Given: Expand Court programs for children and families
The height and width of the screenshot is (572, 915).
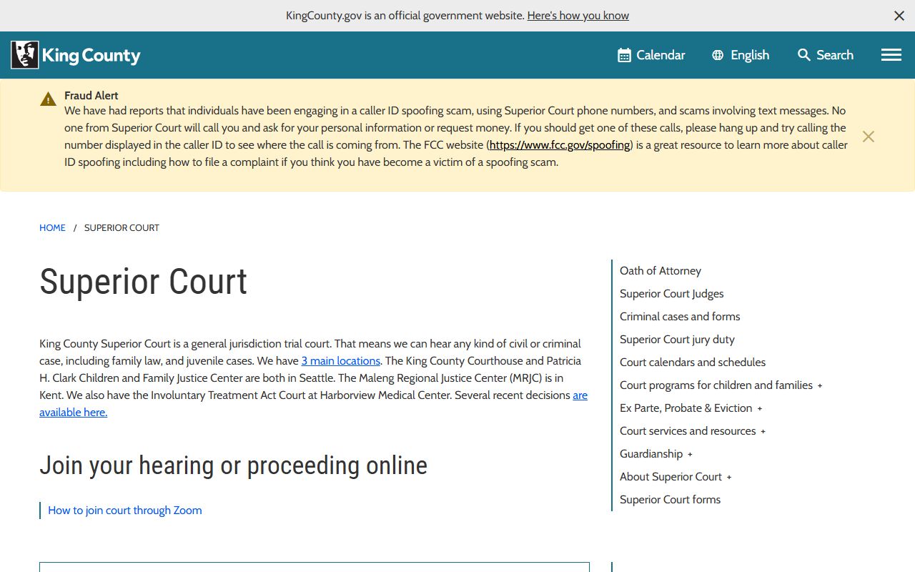Looking at the screenshot, I should 820,386.
